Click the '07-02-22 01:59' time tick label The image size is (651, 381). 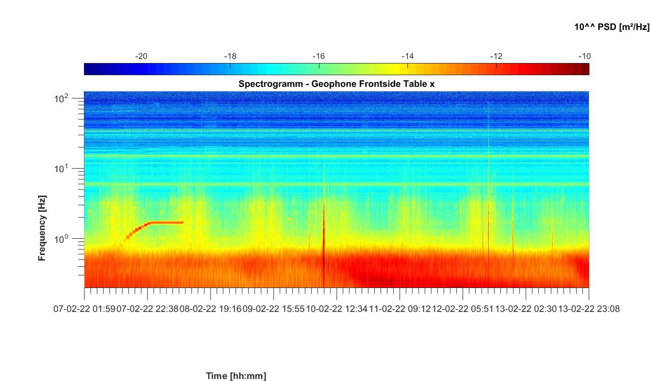pos(84,308)
